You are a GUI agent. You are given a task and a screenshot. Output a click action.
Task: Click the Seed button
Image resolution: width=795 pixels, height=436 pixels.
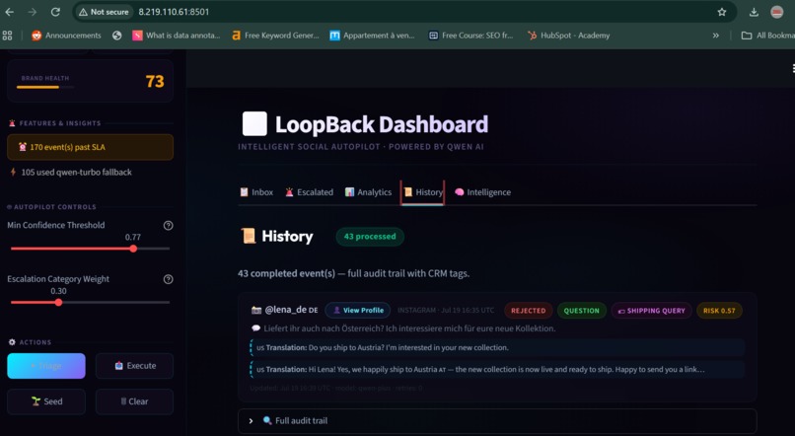coord(46,401)
